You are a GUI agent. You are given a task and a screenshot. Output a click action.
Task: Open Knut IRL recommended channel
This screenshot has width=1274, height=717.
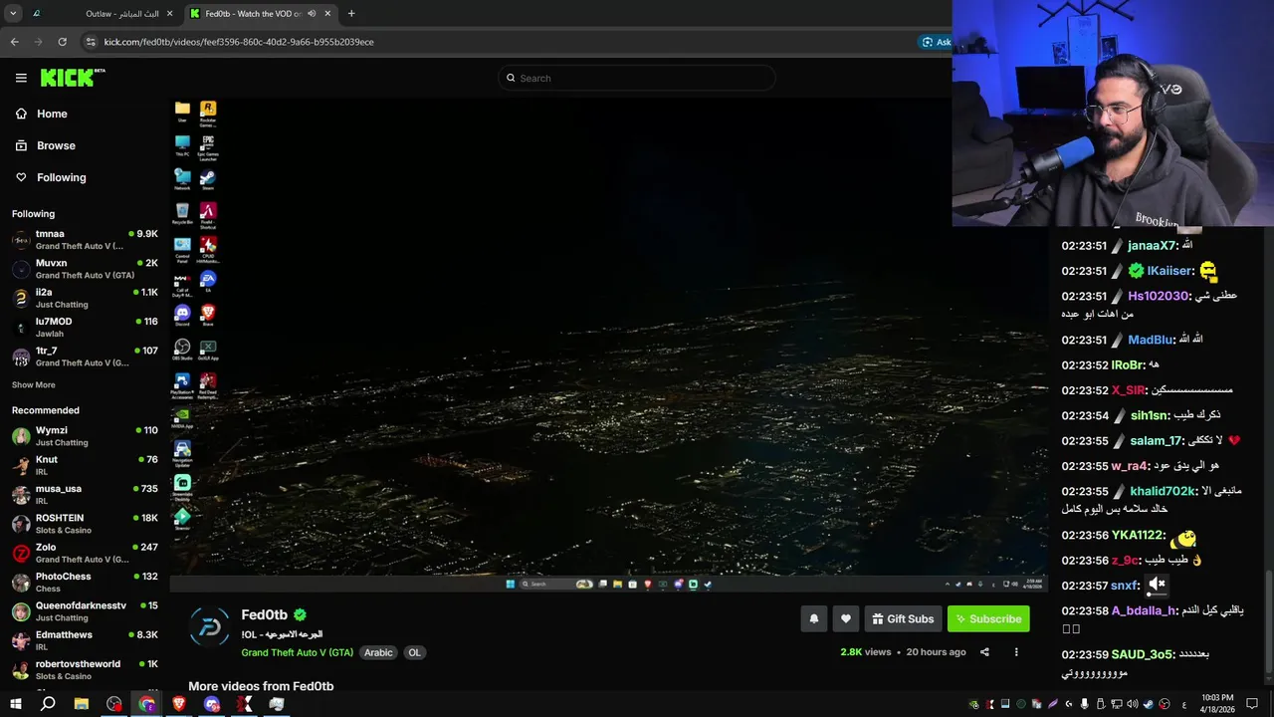click(85, 465)
